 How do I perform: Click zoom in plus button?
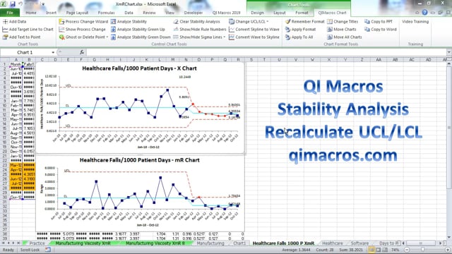click(x=447, y=250)
